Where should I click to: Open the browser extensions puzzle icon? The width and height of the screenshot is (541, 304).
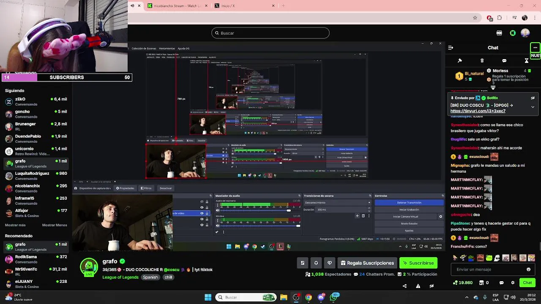[500, 18]
